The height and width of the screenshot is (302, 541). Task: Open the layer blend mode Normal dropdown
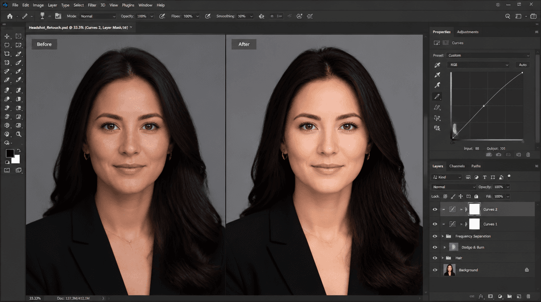coord(453,187)
